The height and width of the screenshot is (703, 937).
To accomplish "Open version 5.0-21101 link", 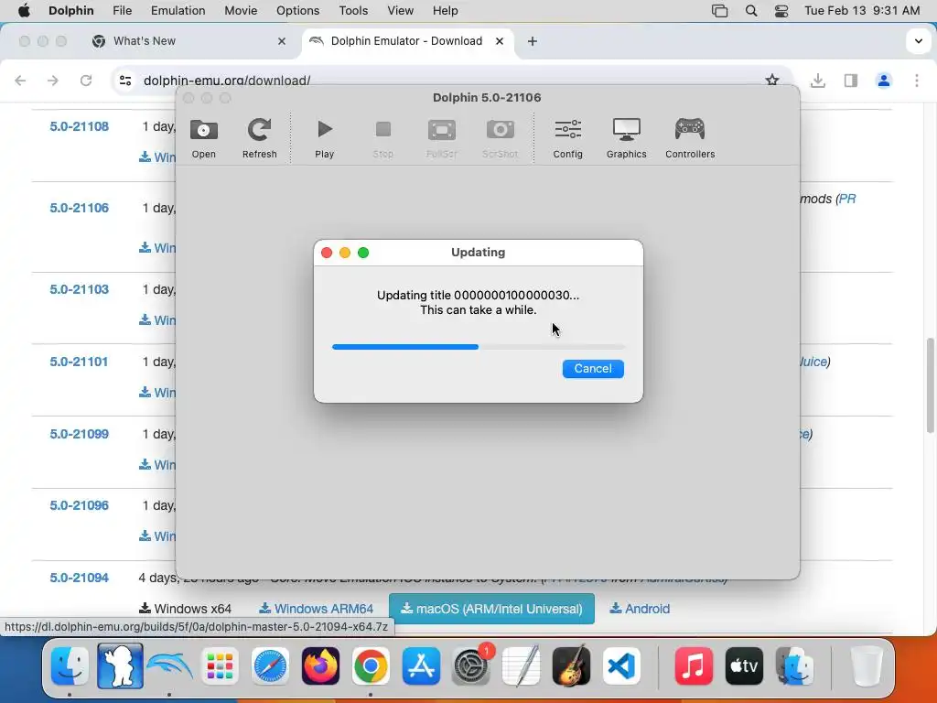I will click(x=80, y=362).
